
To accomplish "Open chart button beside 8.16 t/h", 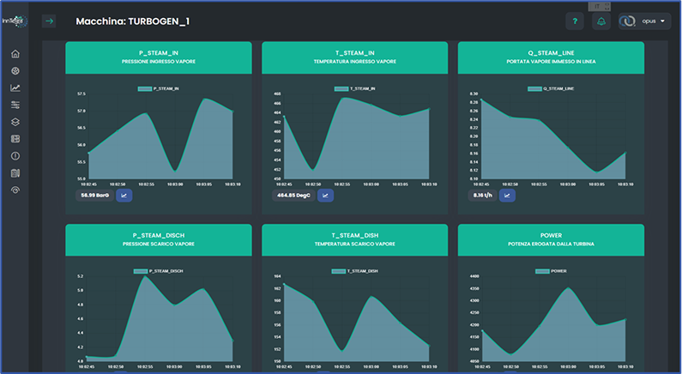I will point(507,196).
